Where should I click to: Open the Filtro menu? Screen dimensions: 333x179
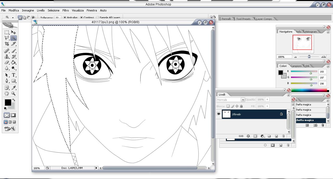coord(66,10)
